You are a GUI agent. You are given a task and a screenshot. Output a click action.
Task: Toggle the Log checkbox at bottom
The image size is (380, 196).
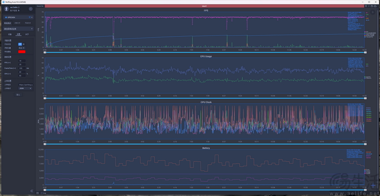point(42,193)
